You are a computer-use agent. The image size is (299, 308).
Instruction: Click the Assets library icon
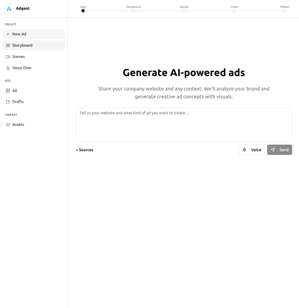(8, 125)
